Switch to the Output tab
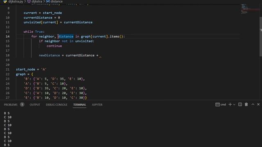This screenshot has width=262, height=147. (x=35, y=105)
